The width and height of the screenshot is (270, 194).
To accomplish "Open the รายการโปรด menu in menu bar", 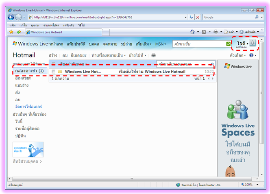I will click(51, 25).
